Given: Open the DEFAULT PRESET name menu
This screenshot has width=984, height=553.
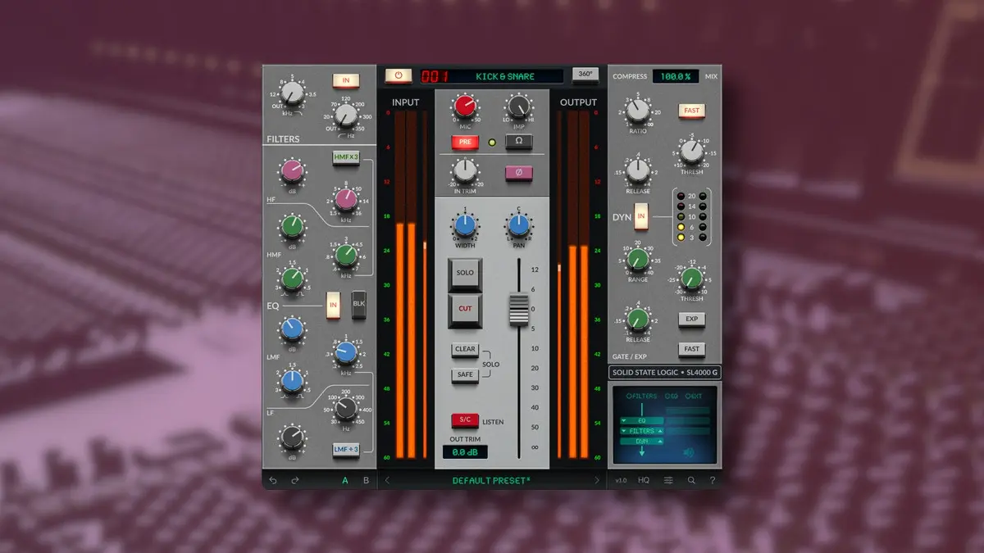Looking at the screenshot, I should pos(492,480).
